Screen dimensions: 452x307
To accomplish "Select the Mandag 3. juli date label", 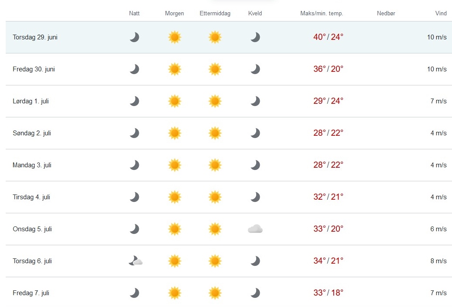I will 32,165.
